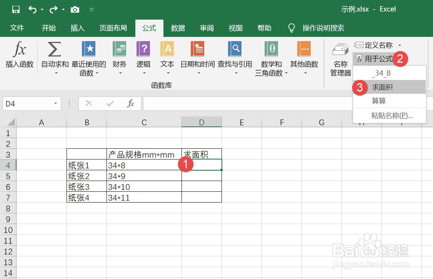Viewport: 433px width, 279px height.
Task: Click the Undo arrow in quick access toolbar
Action: pos(33,9)
